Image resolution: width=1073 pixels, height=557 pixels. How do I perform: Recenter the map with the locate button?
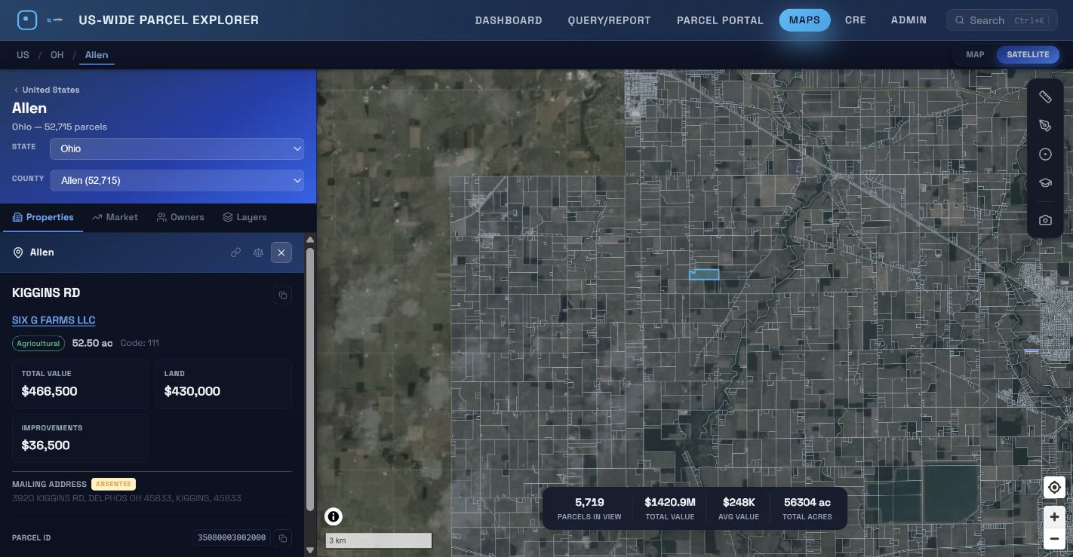point(1054,488)
